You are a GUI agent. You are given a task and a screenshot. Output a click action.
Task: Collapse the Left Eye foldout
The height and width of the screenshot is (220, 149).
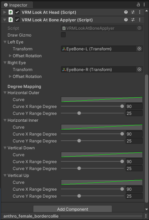click(x=5, y=42)
